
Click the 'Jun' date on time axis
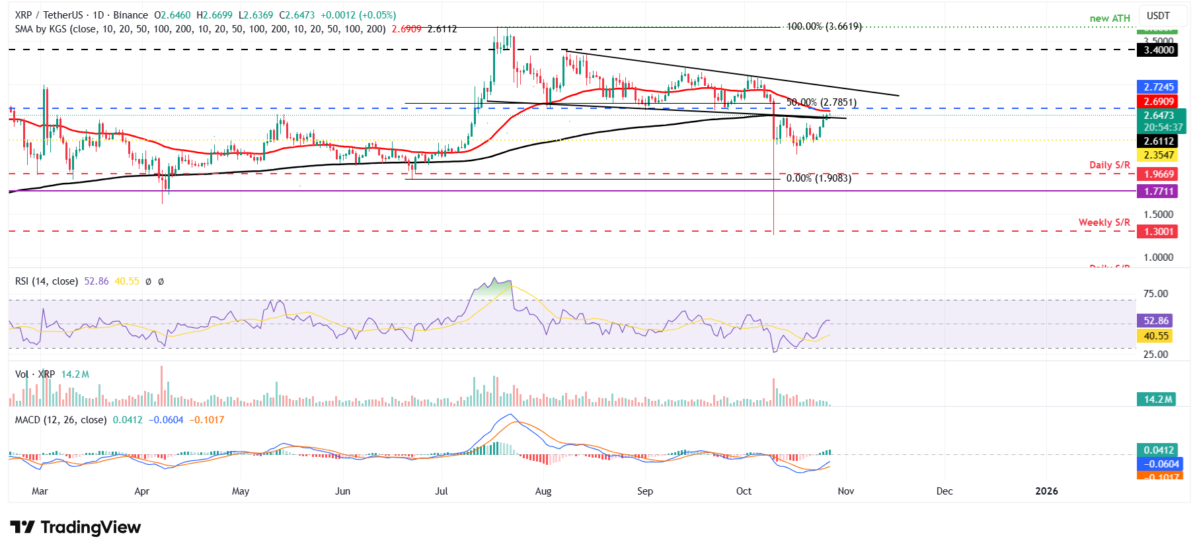pyautogui.click(x=342, y=491)
